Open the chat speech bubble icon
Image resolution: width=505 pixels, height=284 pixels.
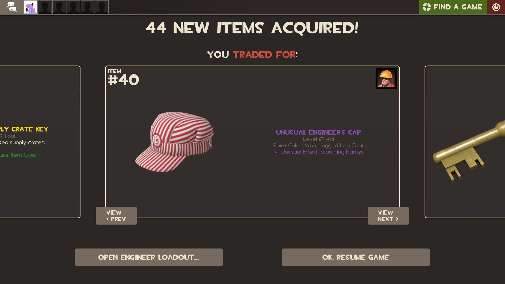12,7
